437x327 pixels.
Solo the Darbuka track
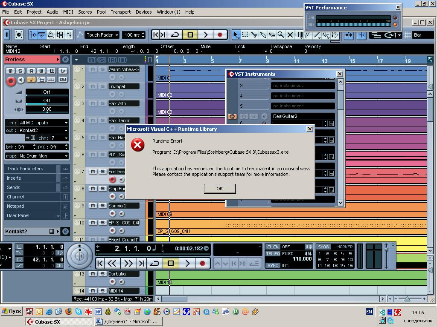(x=102, y=274)
